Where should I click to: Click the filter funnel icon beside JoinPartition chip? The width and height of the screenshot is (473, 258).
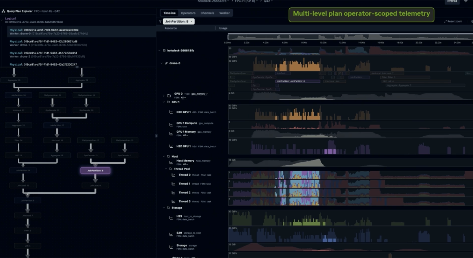(160, 22)
